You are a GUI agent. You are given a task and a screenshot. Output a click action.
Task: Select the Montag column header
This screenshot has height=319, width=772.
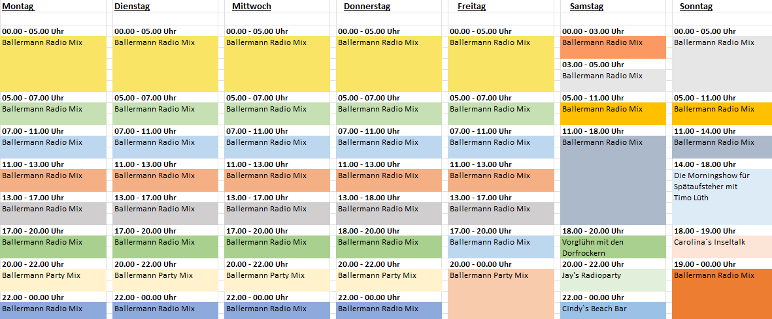[x=18, y=7]
